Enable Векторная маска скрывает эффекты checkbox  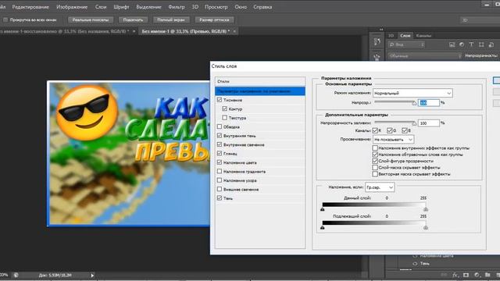pos(375,174)
